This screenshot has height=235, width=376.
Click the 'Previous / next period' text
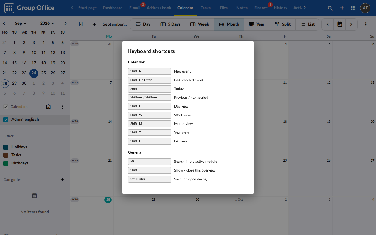[191, 98]
